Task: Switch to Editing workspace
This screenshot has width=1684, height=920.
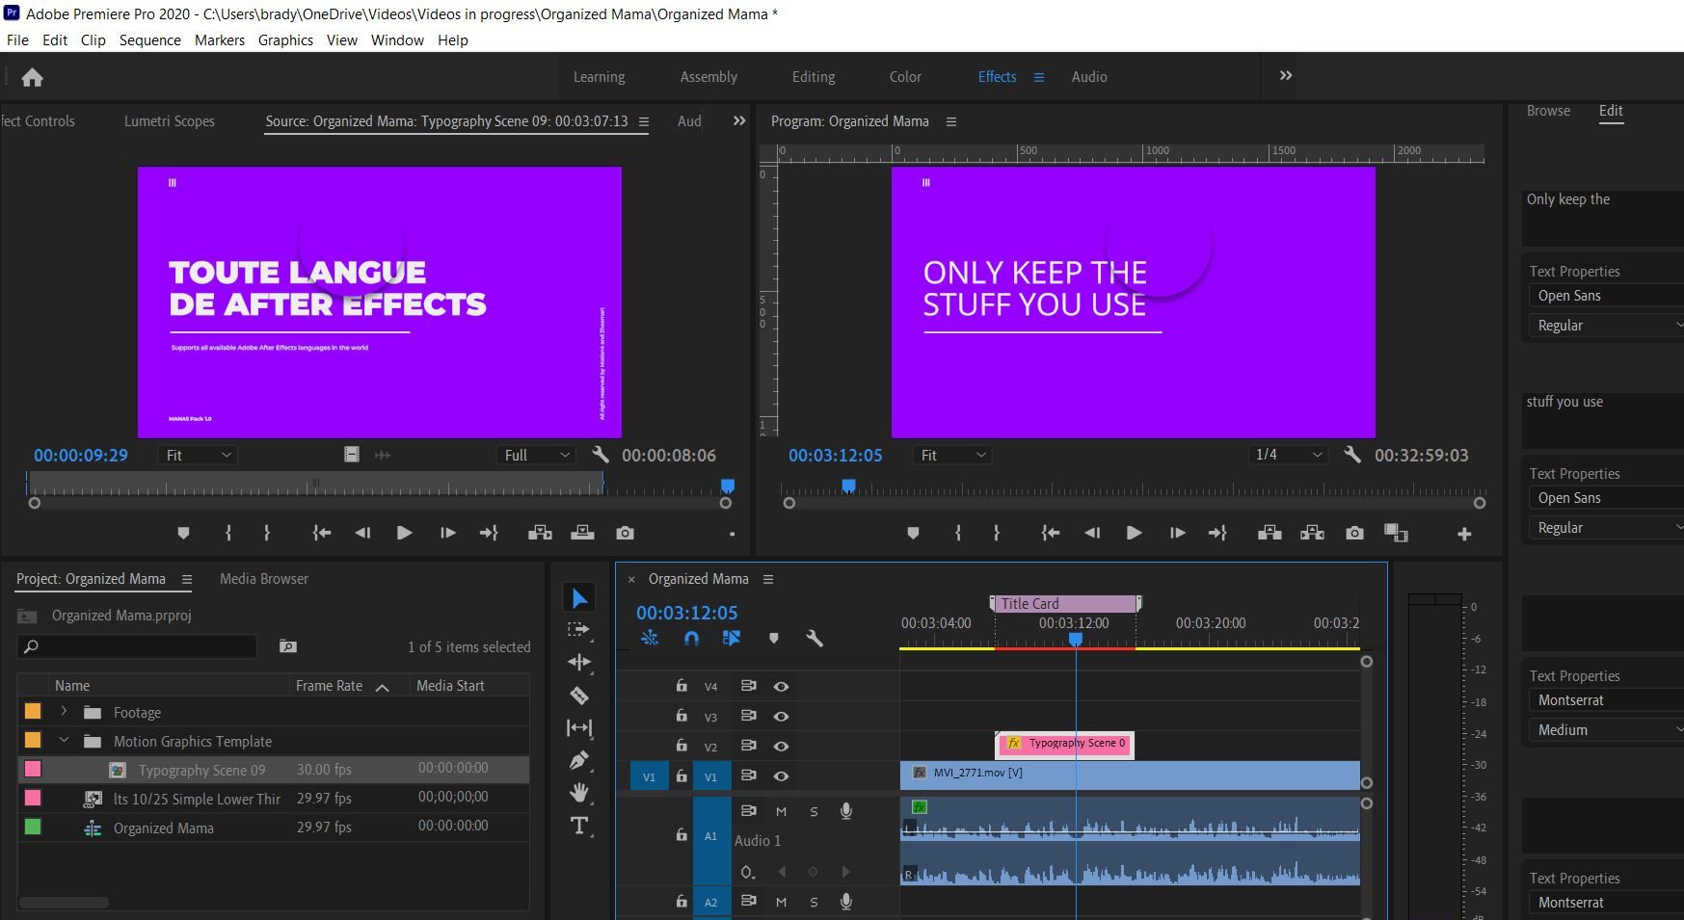Action: pos(814,77)
